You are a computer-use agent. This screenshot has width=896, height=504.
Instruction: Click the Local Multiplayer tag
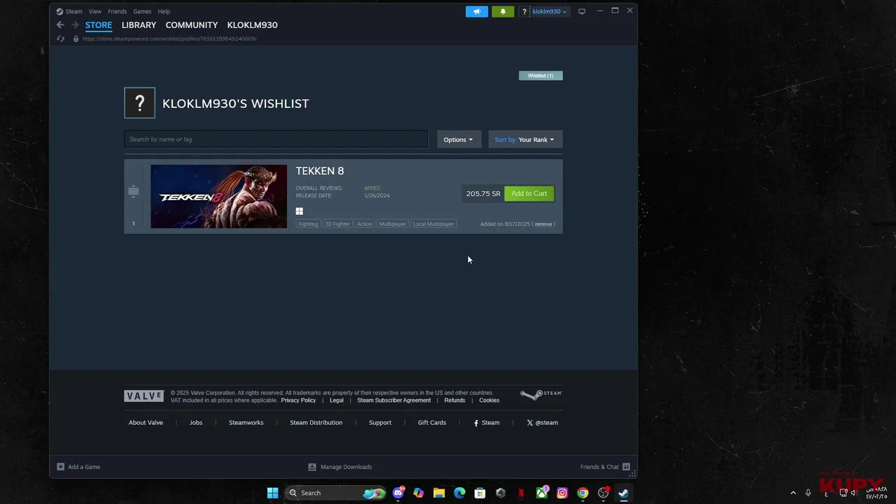click(x=433, y=224)
